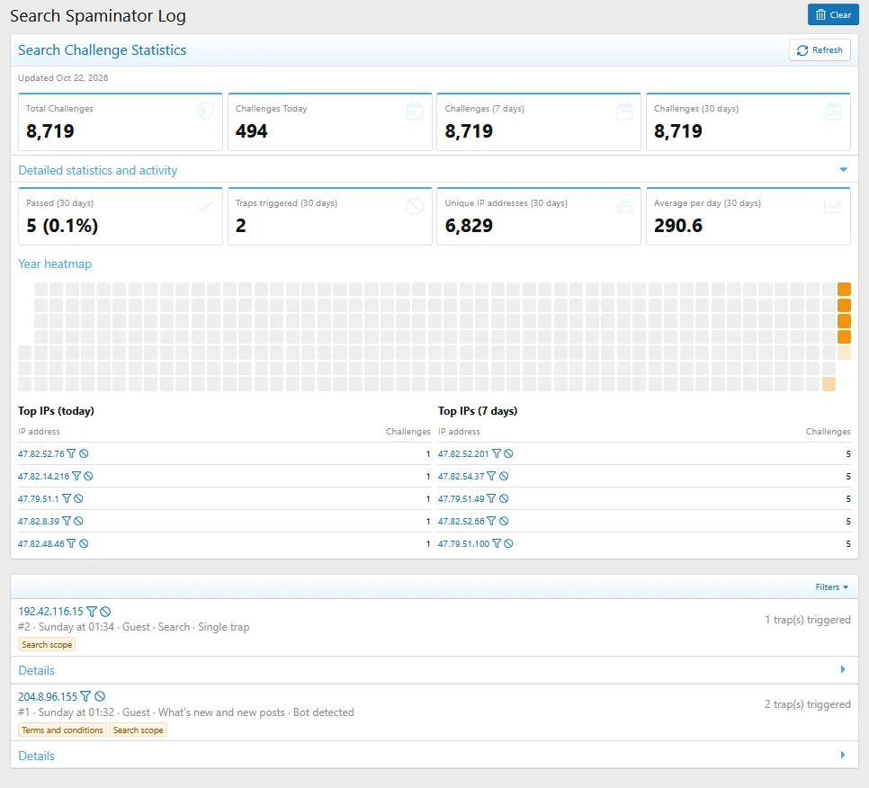
Task: Open IP link 47.82.14.216
Action: click(x=44, y=476)
